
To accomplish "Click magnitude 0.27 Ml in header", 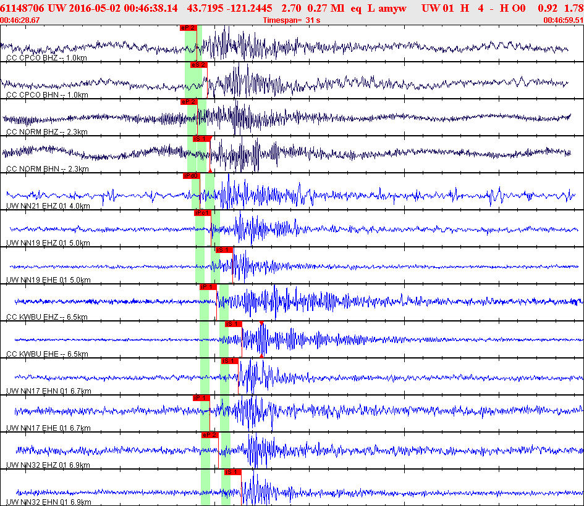I will [326, 8].
